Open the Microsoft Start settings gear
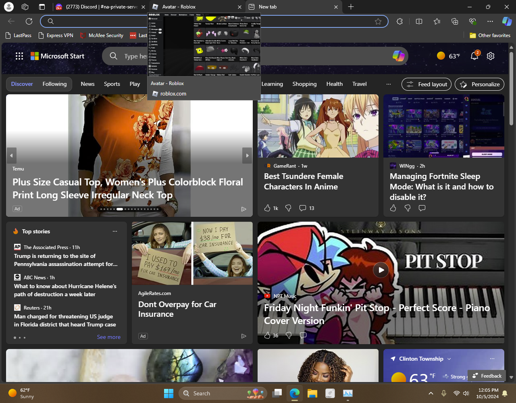 (491, 56)
